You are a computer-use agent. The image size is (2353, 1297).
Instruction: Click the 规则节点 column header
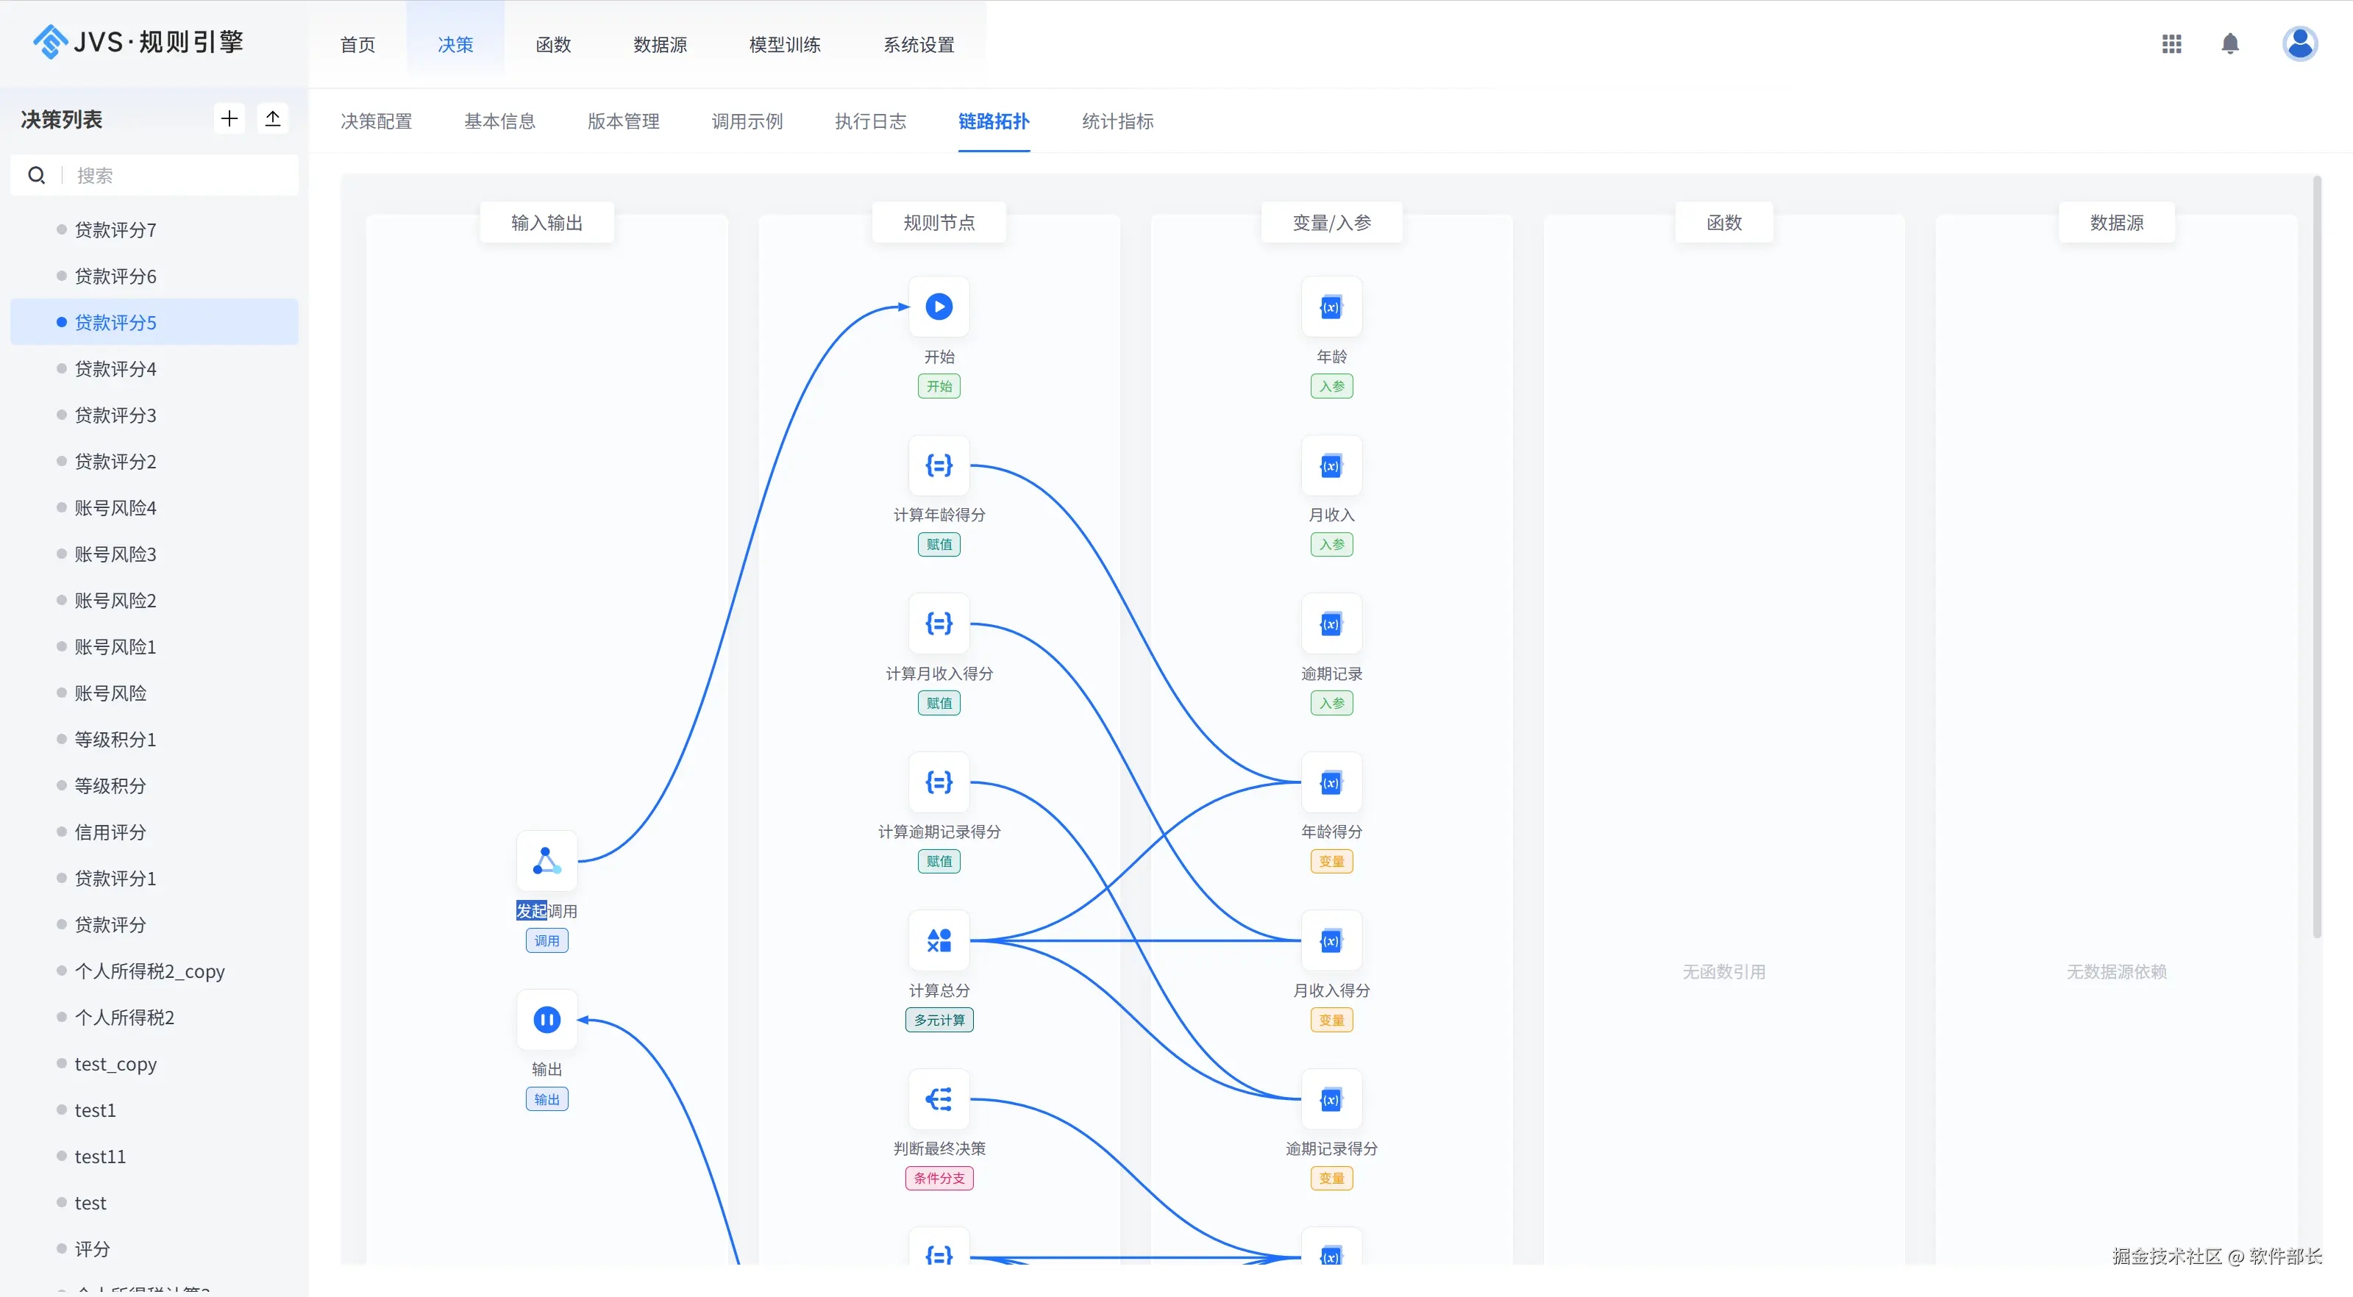pos(939,223)
